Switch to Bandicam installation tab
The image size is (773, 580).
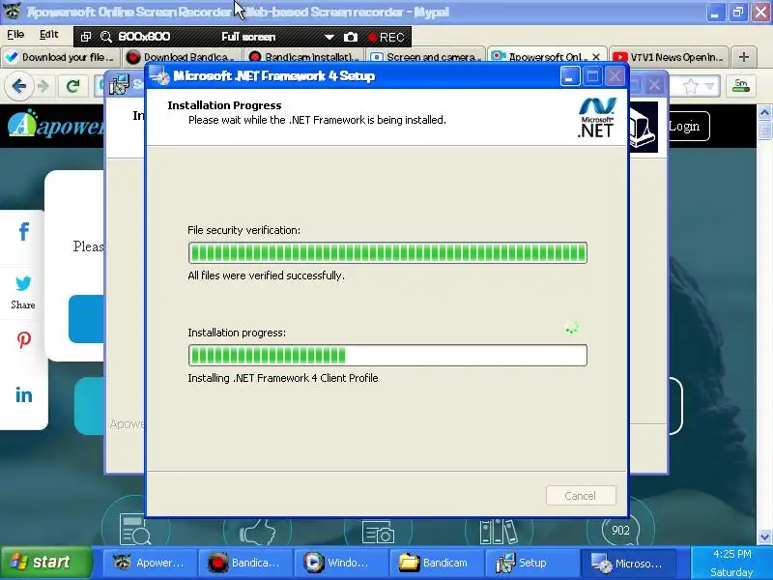pyautogui.click(x=302, y=57)
